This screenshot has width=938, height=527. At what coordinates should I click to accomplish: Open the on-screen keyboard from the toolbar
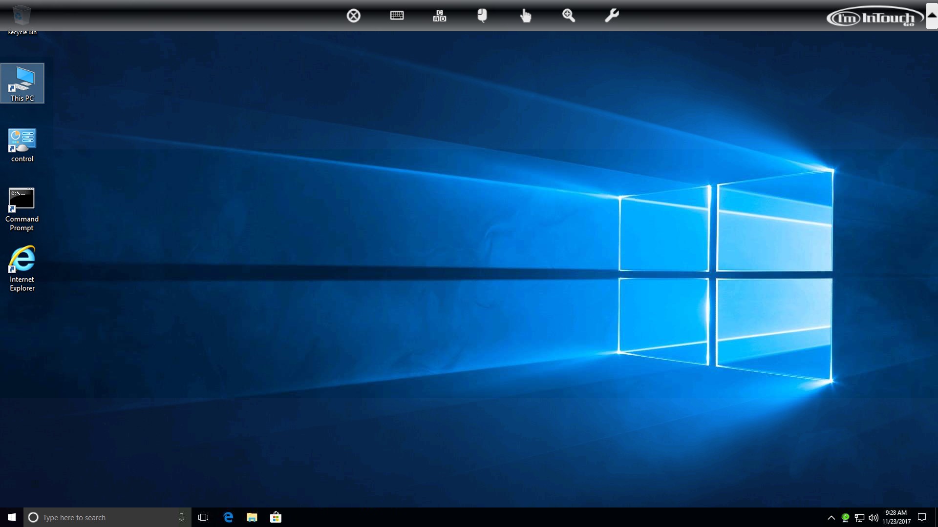[x=397, y=16]
